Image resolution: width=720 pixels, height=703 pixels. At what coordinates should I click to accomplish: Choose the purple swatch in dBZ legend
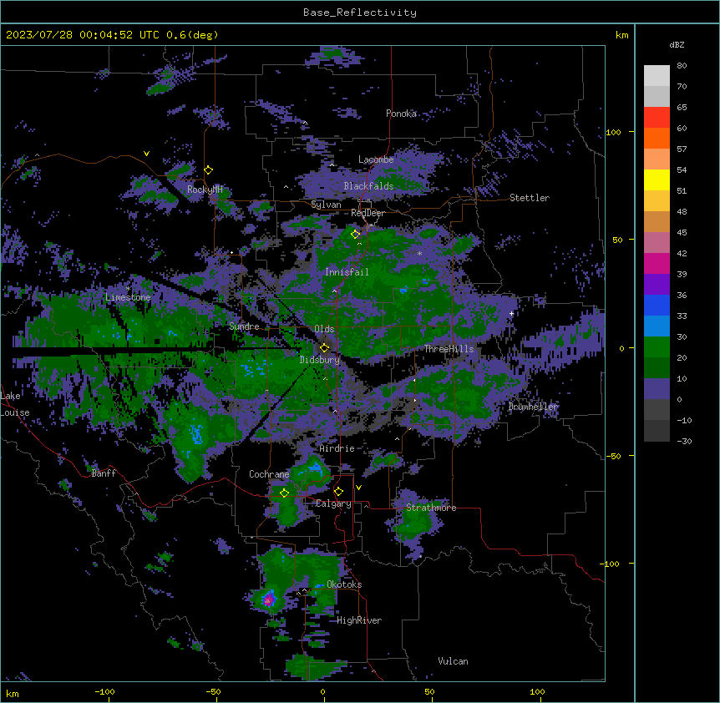tap(657, 285)
